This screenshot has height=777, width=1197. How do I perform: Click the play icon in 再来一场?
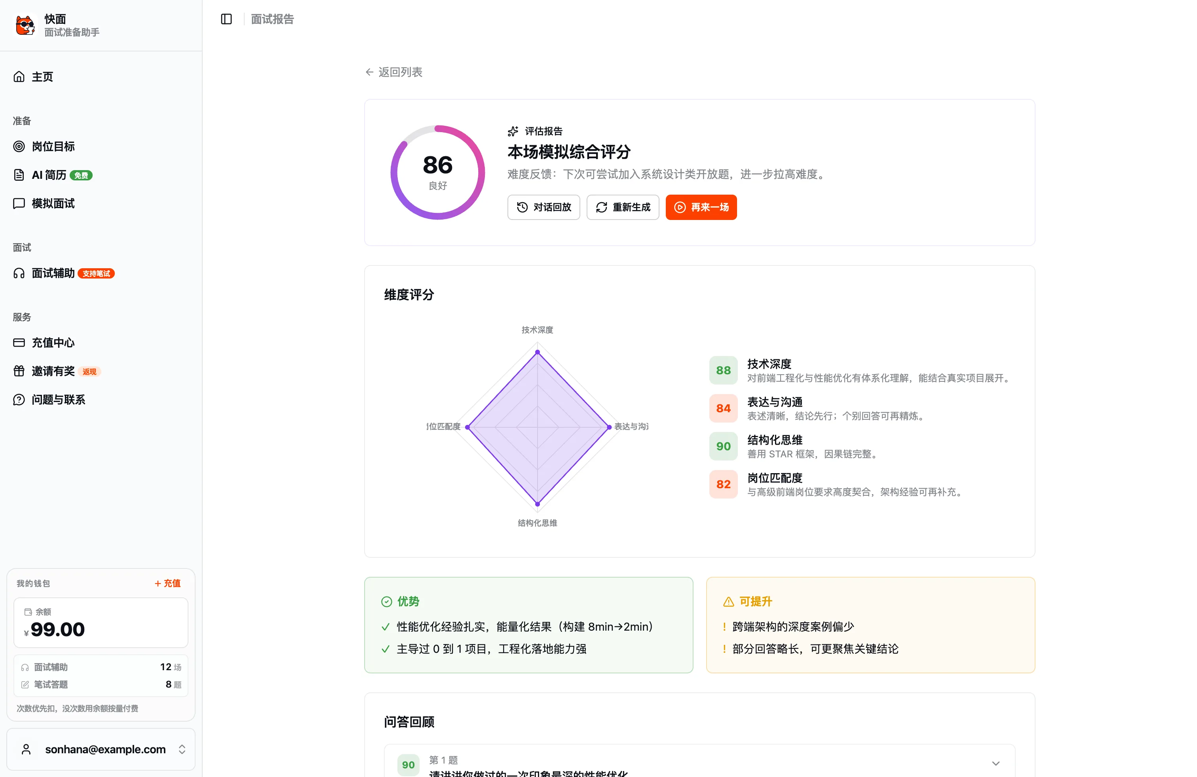[x=680, y=207]
